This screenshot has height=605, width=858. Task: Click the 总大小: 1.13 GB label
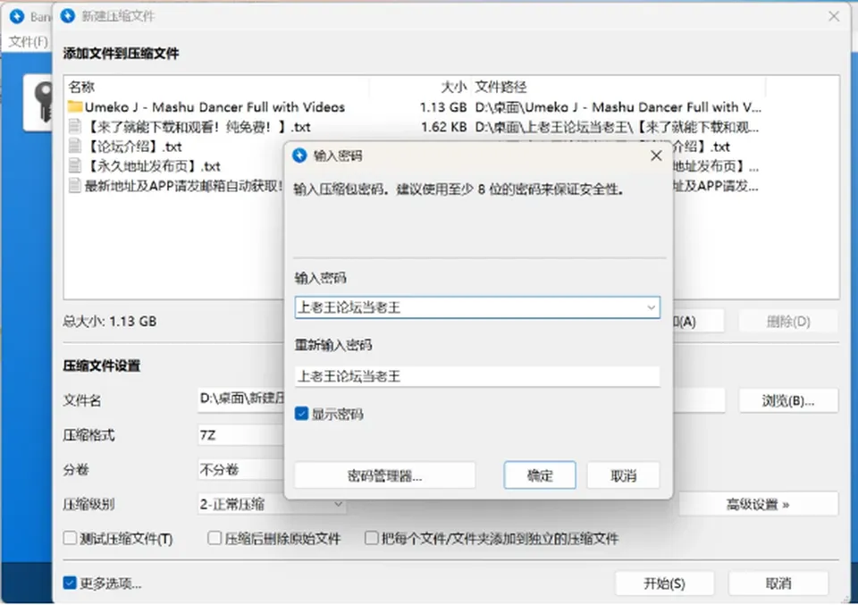pos(109,321)
